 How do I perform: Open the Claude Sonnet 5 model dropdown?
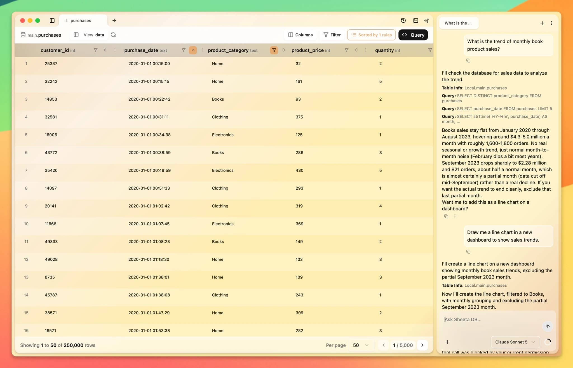515,342
